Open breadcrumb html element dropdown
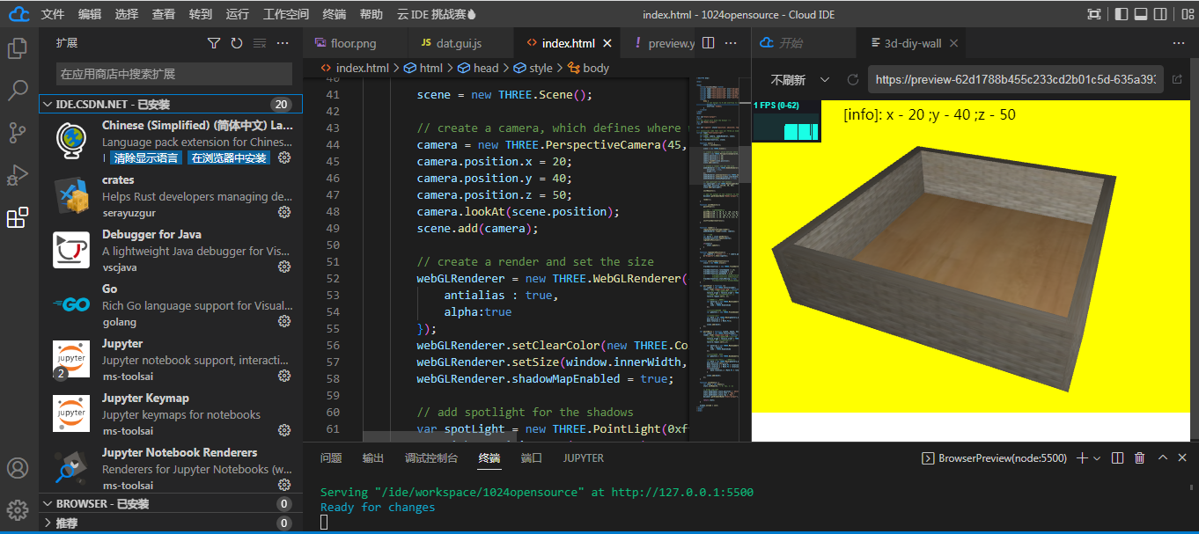The width and height of the screenshot is (1199, 534). tap(425, 68)
